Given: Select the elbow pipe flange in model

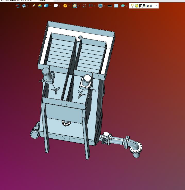Looking at the screenshot, I should pyautogui.click(x=136, y=147).
